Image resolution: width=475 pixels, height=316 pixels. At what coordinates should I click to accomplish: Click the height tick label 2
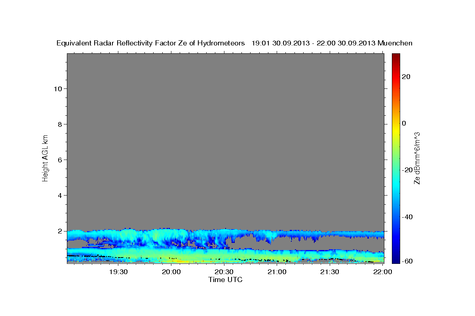pos(59,231)
